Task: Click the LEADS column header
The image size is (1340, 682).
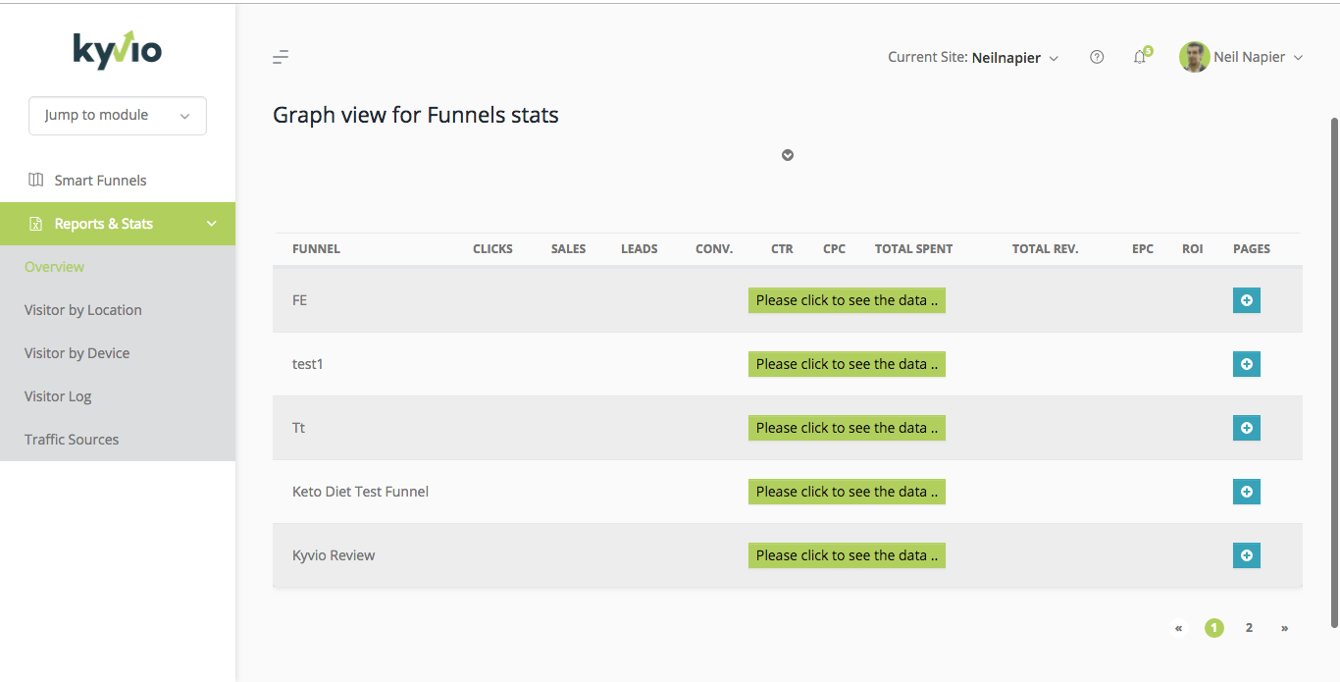Action: point(639,249)
